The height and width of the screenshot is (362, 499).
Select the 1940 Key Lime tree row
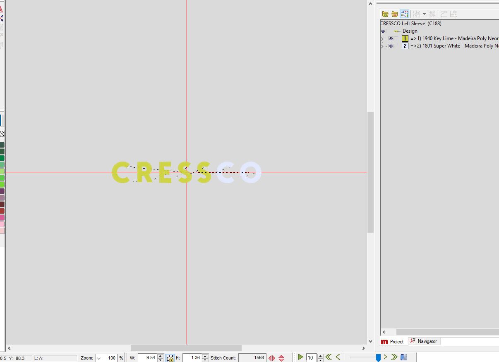point(455,38)
